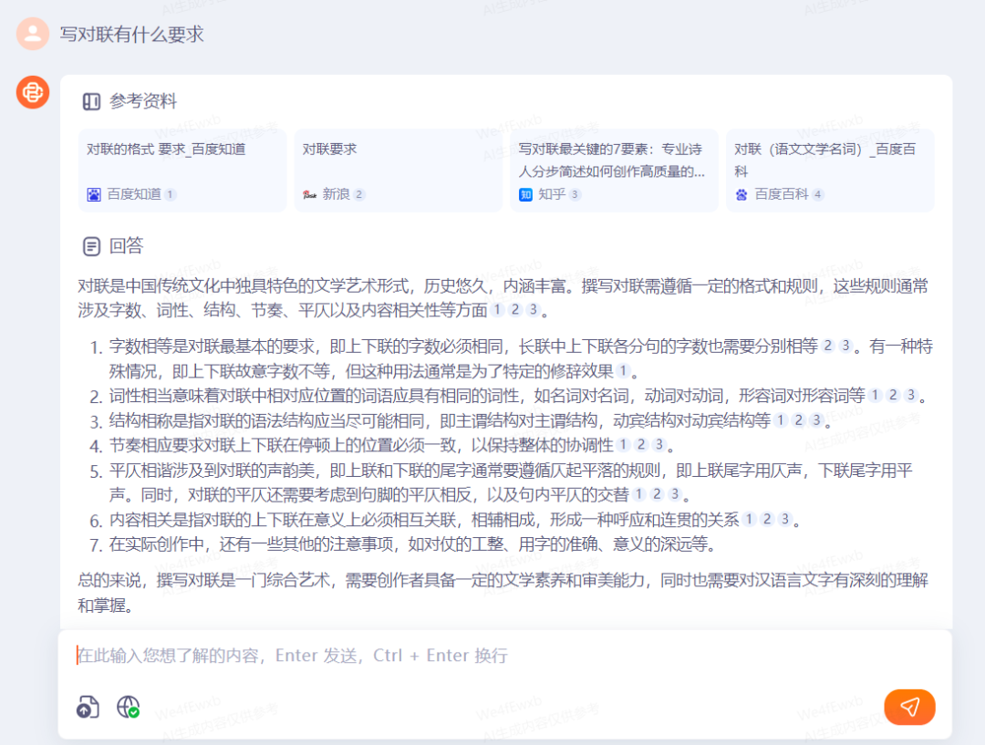985x745 pixels.
Task: Click citation 1 after 特定的修辞效果
Action: pyautogui.click(x=623, y=371)
